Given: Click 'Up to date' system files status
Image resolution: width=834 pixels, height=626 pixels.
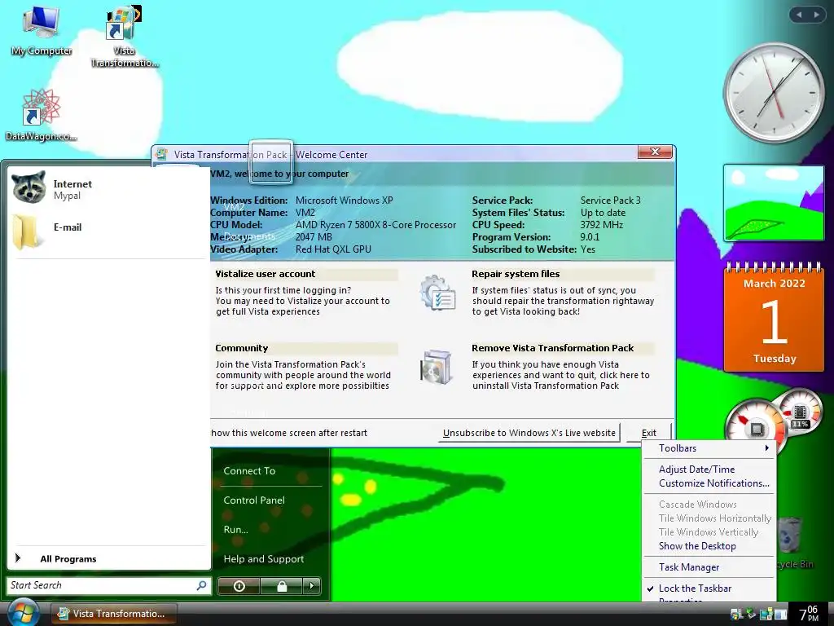Looking at the screenshot, I should [603, 213].
